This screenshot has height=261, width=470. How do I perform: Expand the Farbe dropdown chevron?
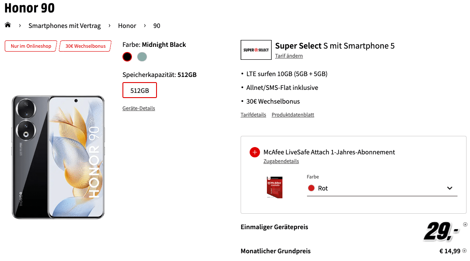click(449, 188)
